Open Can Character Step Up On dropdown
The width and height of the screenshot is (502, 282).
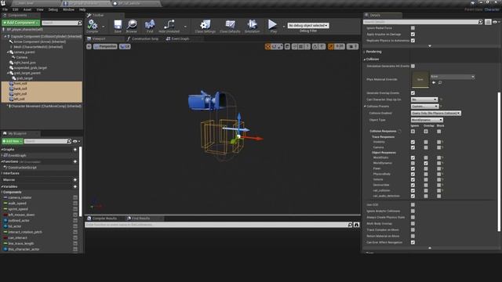coord(424,99)
